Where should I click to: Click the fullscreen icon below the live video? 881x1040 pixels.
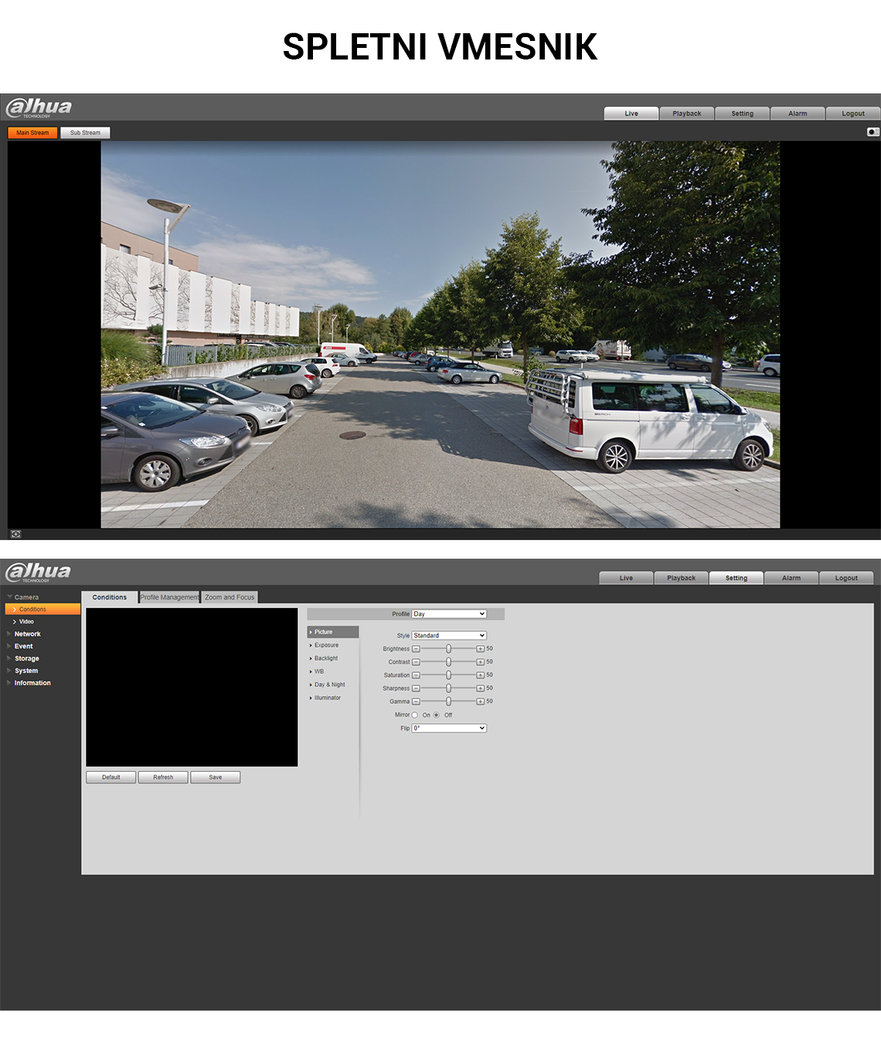click(x=15, y=534)
